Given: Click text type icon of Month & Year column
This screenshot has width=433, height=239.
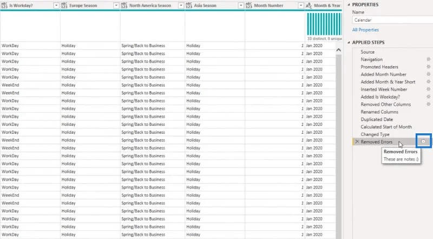Looking at the screenshot, I should (x=309, y=5).
